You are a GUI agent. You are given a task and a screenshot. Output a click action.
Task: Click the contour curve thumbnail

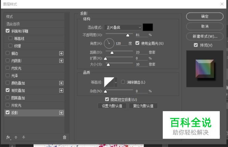point(109,82)
